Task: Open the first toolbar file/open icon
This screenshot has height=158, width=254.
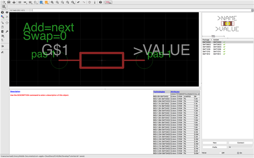Action: tap(4, 2)
